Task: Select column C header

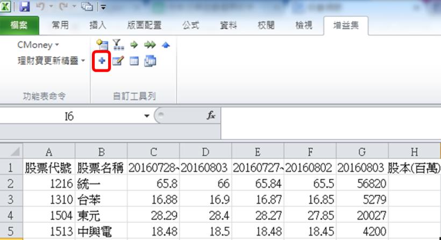Action: pos(154,152)
